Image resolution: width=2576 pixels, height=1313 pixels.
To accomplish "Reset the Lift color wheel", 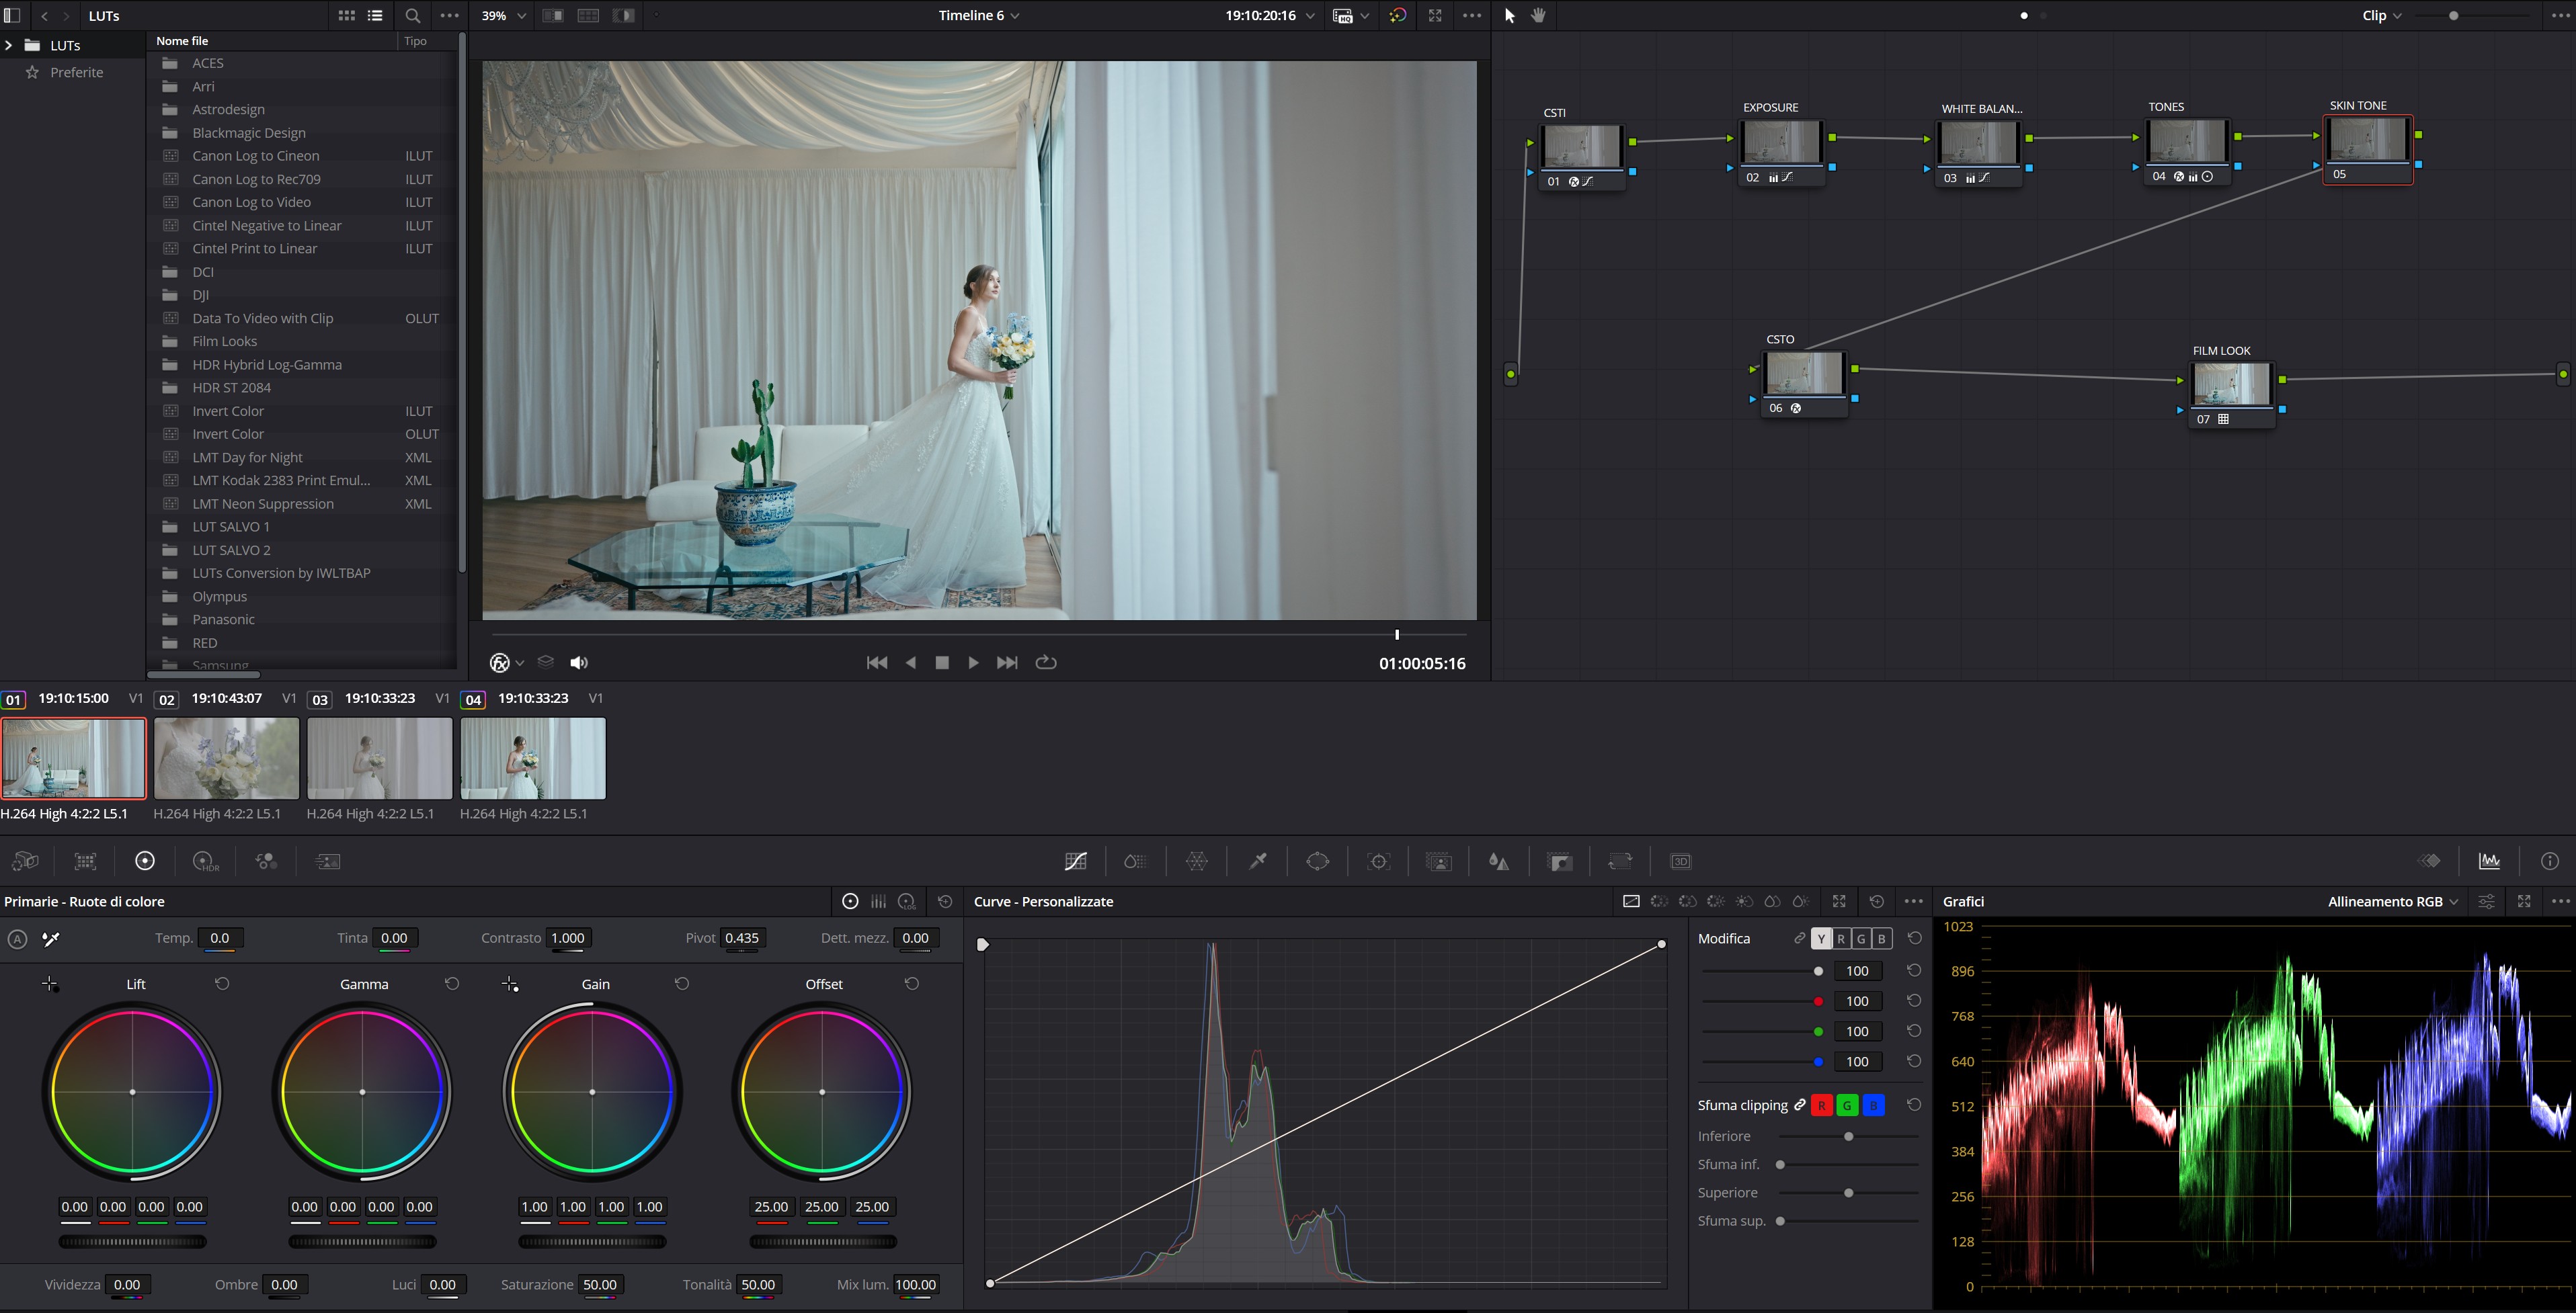I will (222, 984).
